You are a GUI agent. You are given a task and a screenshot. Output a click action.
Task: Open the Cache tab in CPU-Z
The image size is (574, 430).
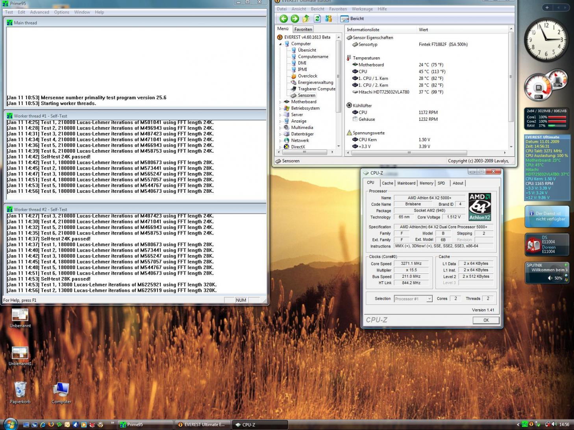[x=387, y=183]
